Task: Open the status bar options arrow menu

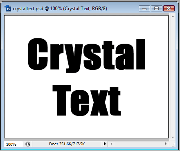Action: [105, 144]
